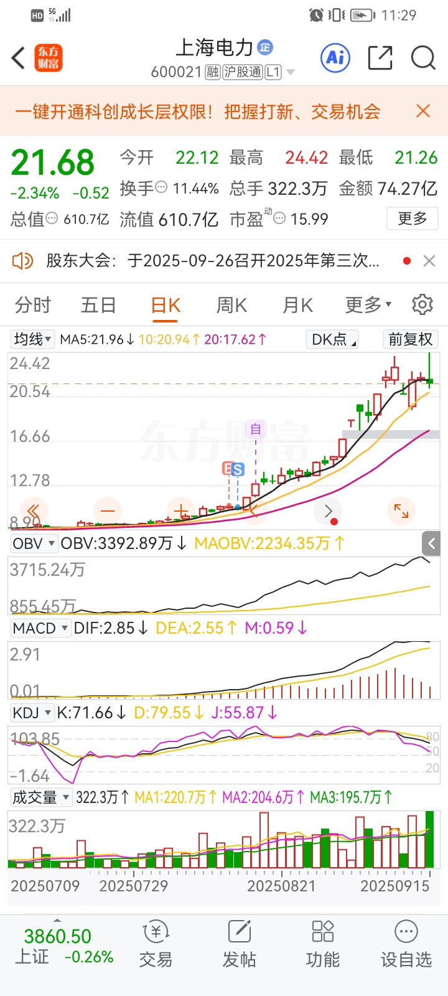This screenshot has height=996, width=448.
Task: Tap the MAOBV:2234.35万 readout
Action: pos(269,543)
